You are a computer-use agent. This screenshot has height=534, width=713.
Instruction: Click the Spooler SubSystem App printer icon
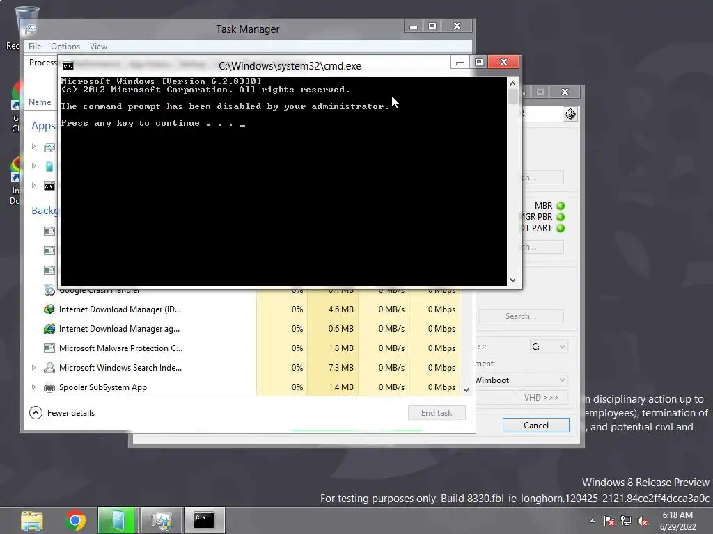(49, 387)
